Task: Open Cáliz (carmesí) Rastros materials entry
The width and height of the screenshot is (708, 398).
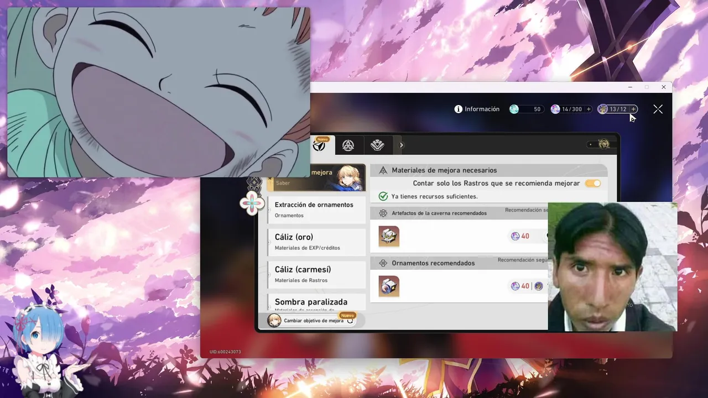Action: pos(316,275)
